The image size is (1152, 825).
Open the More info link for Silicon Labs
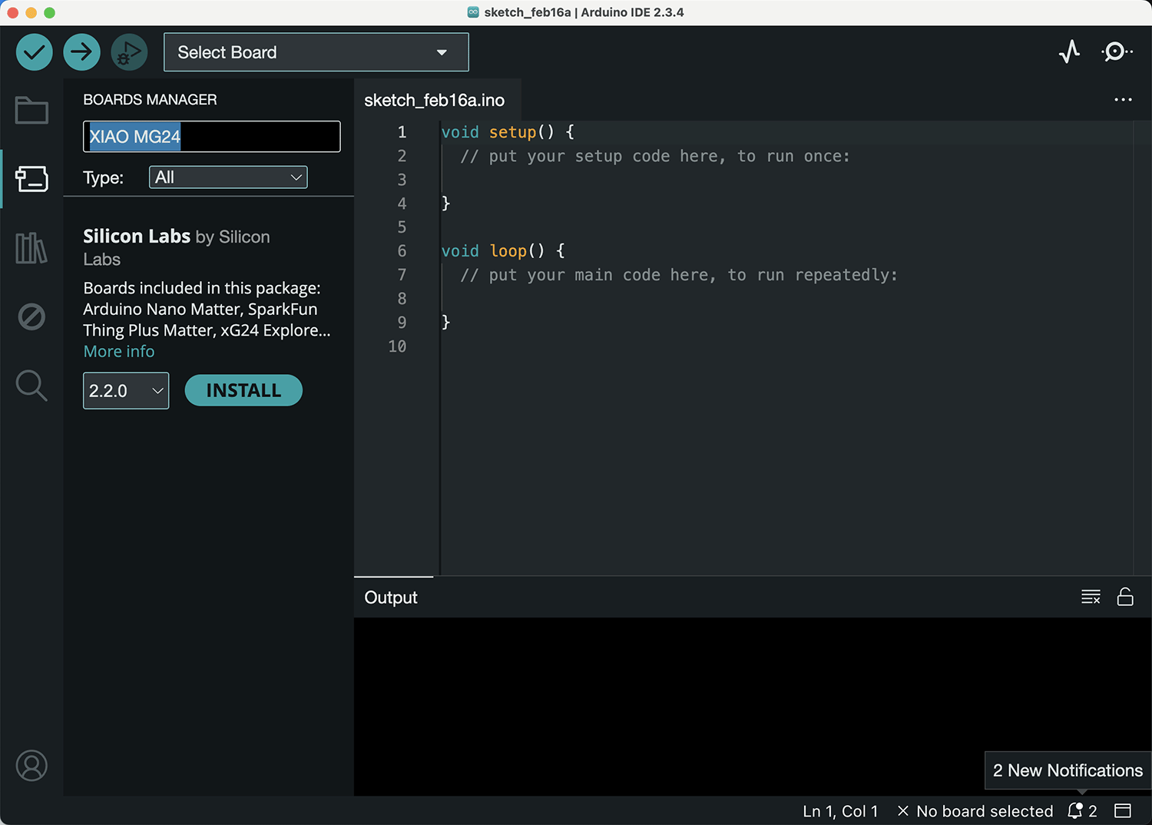coord(119,351)
